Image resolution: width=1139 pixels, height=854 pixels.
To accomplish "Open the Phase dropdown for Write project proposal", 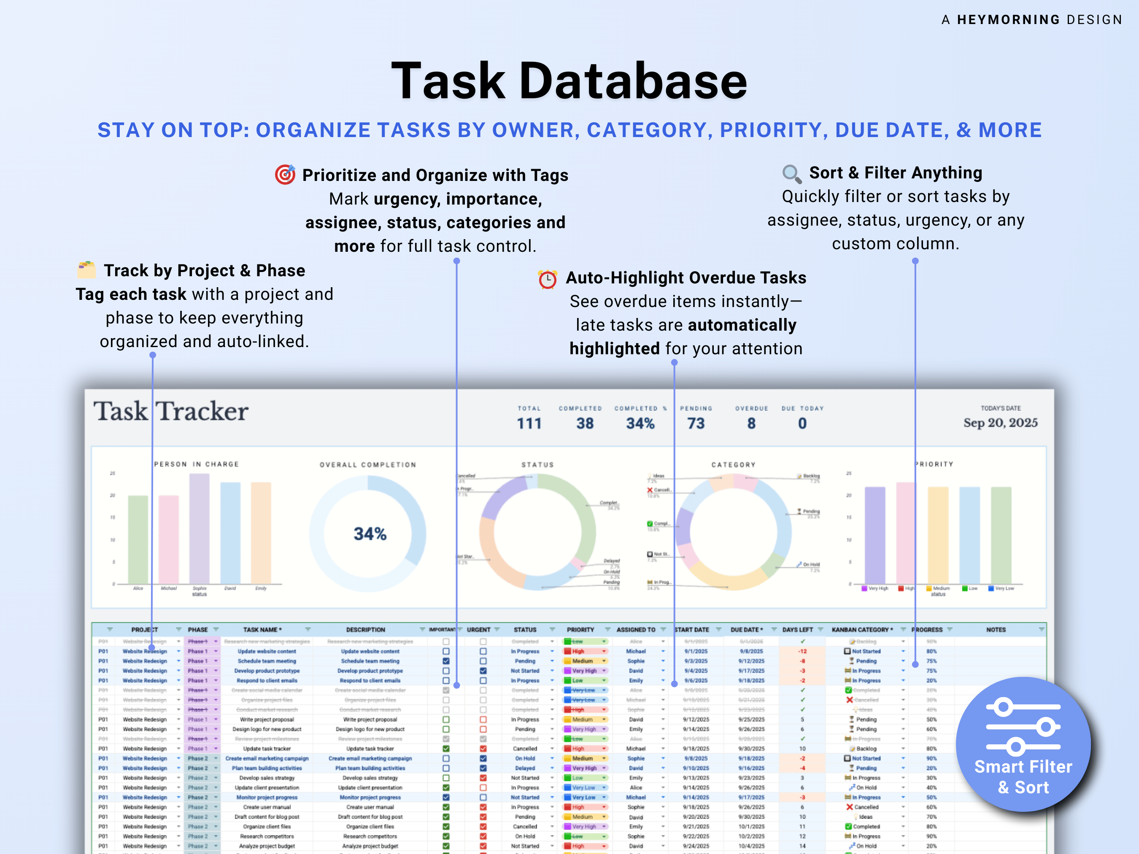I will coord(215,719).
